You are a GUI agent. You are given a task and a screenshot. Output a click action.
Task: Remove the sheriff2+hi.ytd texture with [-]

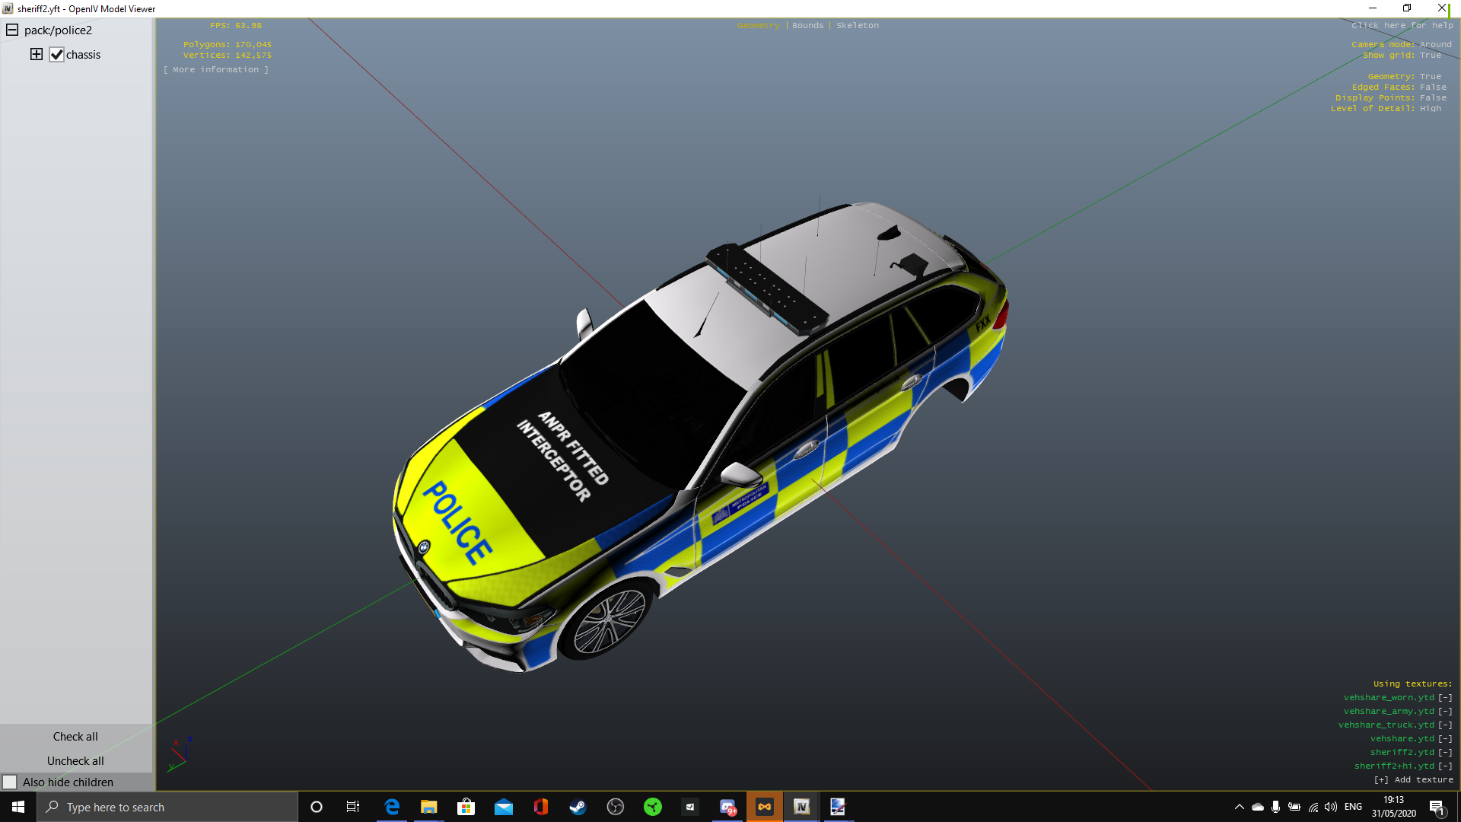1445,766
